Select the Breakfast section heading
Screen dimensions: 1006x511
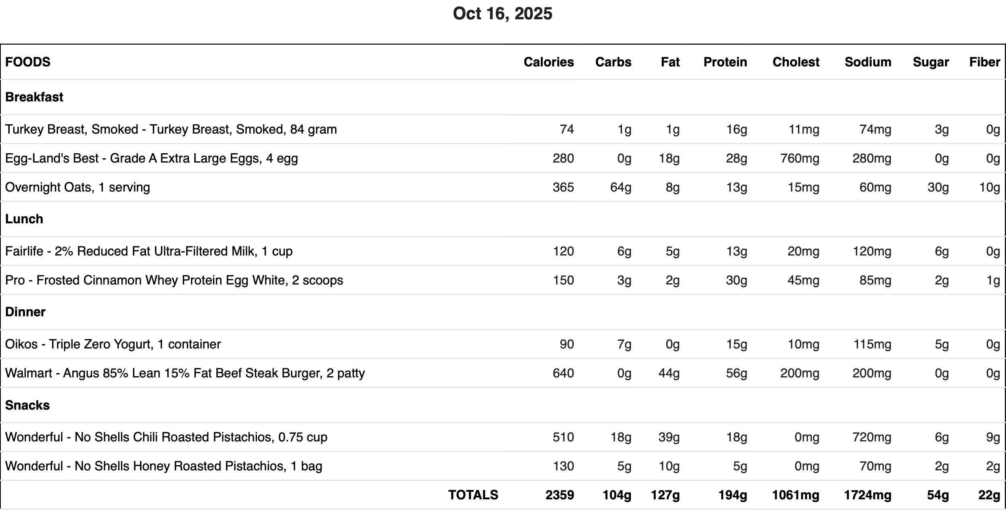pyautogui.click(x=34, y=97)
